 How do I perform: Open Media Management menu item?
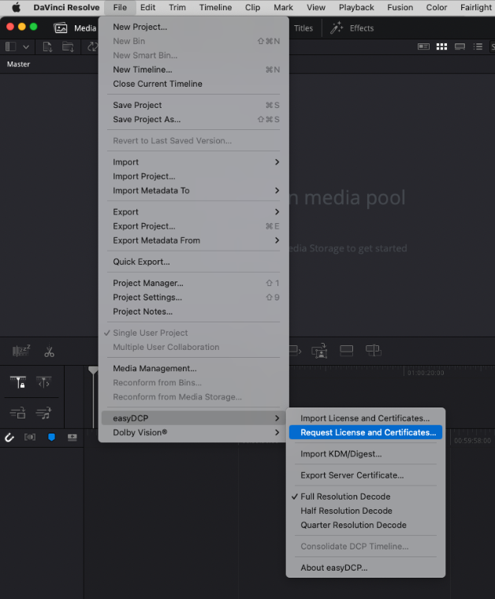pyautogui.click(x=194, y=369)
